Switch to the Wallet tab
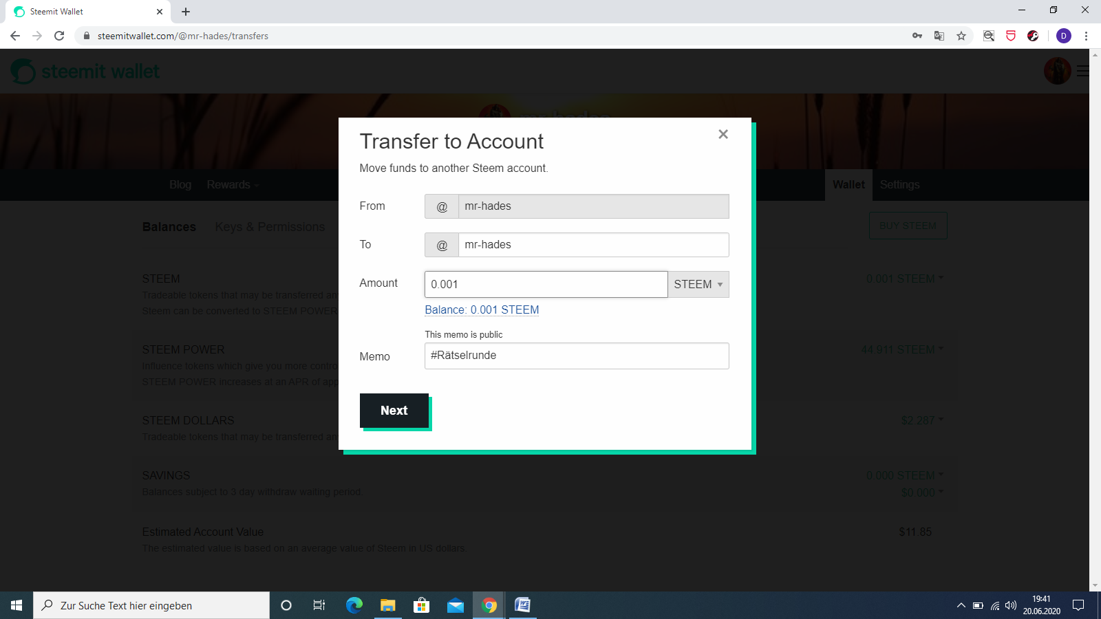This screenshot has height=619, width=1101. tap(848, 184)
